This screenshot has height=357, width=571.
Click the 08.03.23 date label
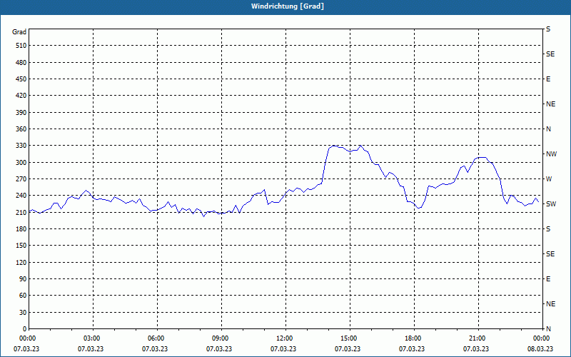pyautogui.click(x=540, y=349)
